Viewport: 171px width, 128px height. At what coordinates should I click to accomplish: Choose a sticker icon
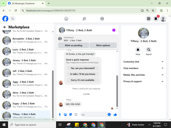point(71,114)
